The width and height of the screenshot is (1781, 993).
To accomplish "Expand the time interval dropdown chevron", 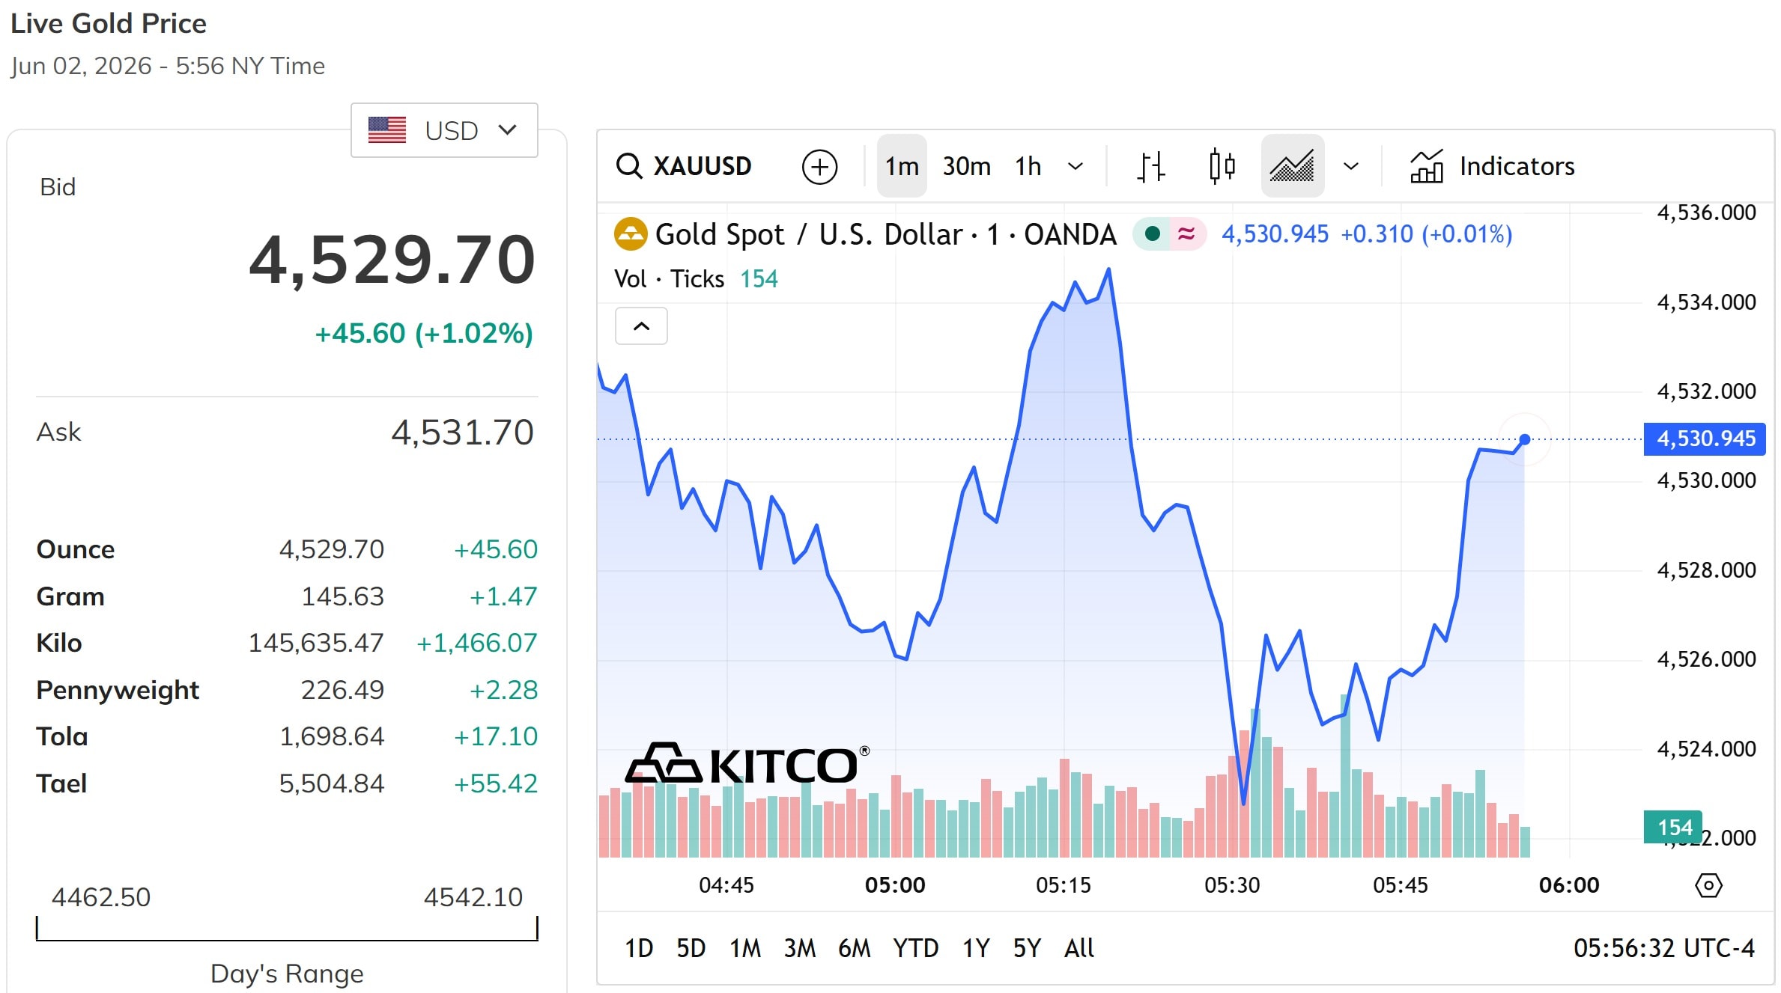I will click(x=1075, y=166).
